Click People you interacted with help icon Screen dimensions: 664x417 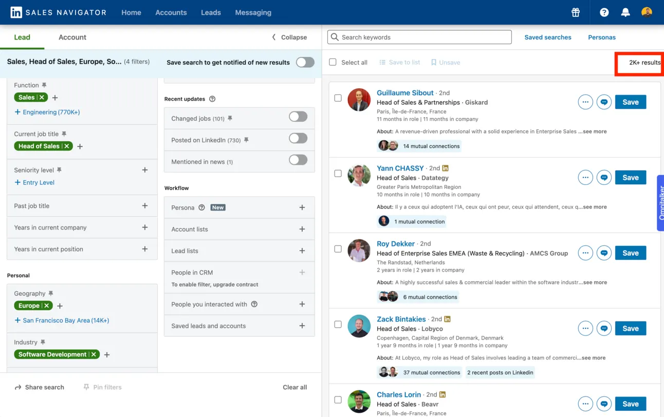pyautogui.click(x=254, y=304)
